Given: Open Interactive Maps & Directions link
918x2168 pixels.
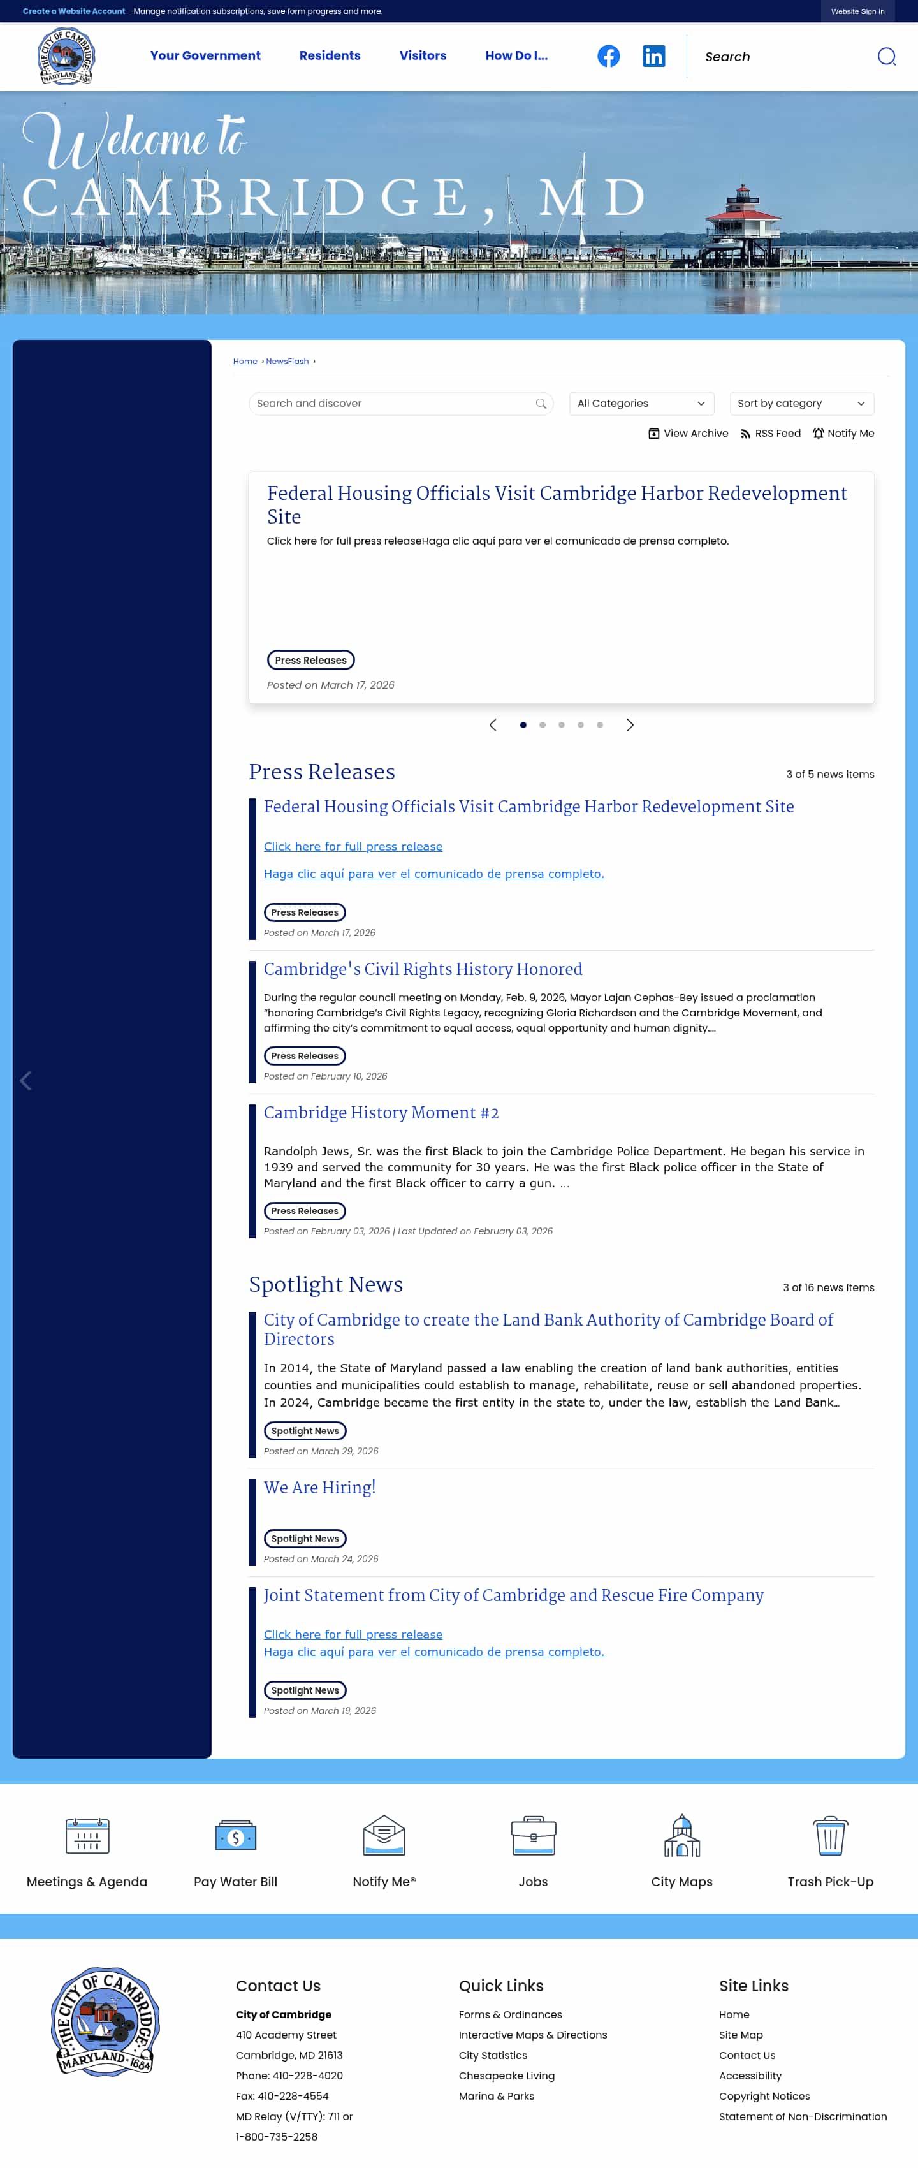Looking at the screenshot, I should click(x=532, y=2034).
